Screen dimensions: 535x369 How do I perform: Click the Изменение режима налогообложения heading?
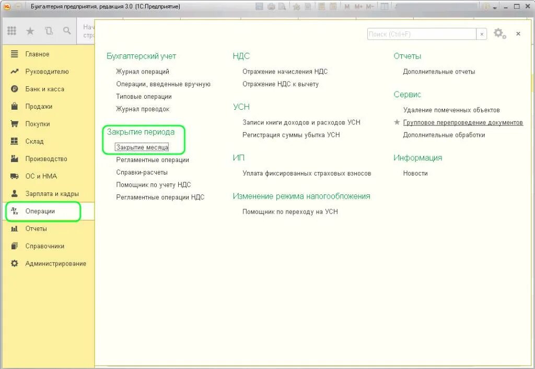click(301, 196)
